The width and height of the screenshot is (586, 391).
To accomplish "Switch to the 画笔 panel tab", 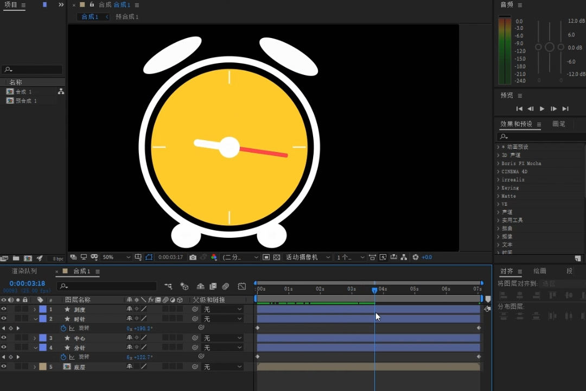I will [x=559, y=124].
